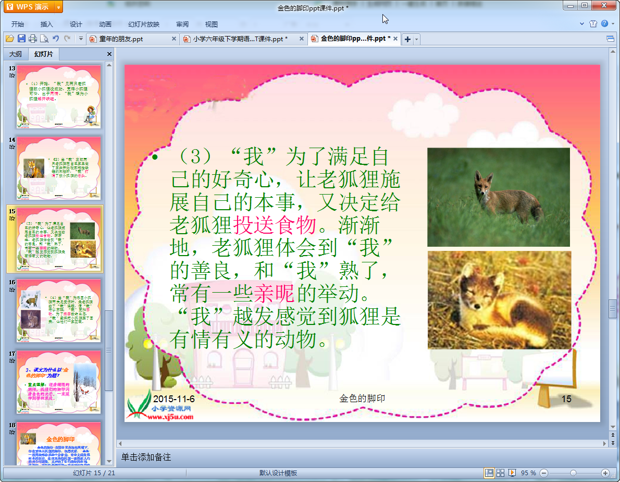Open the 审阅 ribbon tab

(x=182, y=24)
